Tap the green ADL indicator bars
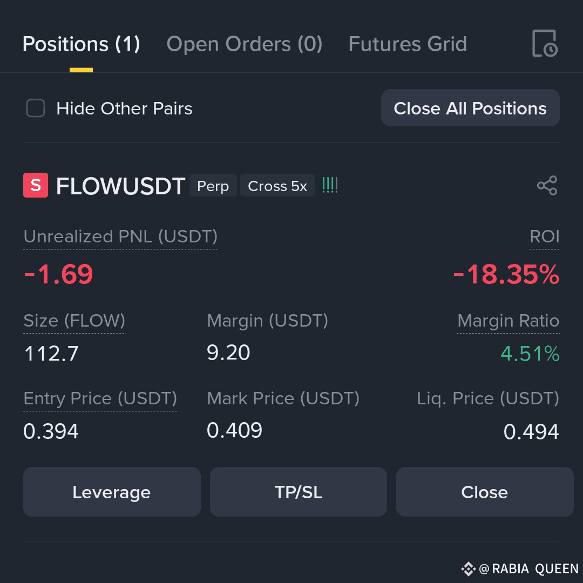The image size is (583, 583). 330,185
